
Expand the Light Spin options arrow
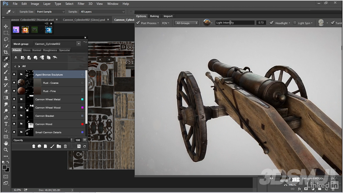tap(312, 23)
